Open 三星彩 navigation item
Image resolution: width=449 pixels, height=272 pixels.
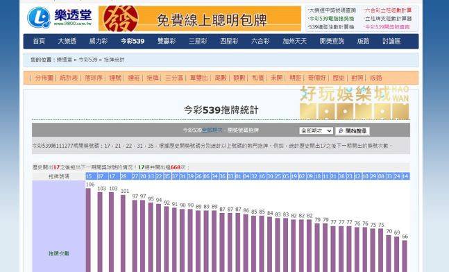(x=198, y=41)
